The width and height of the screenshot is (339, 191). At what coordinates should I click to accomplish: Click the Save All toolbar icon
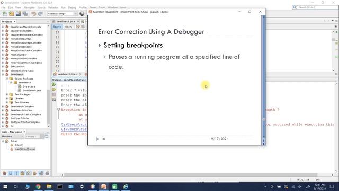tap(25, 14)
